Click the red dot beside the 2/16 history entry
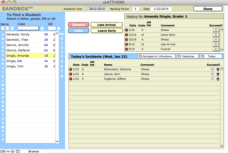The width and height of the screenshot is (228, 153). point(126,30)
